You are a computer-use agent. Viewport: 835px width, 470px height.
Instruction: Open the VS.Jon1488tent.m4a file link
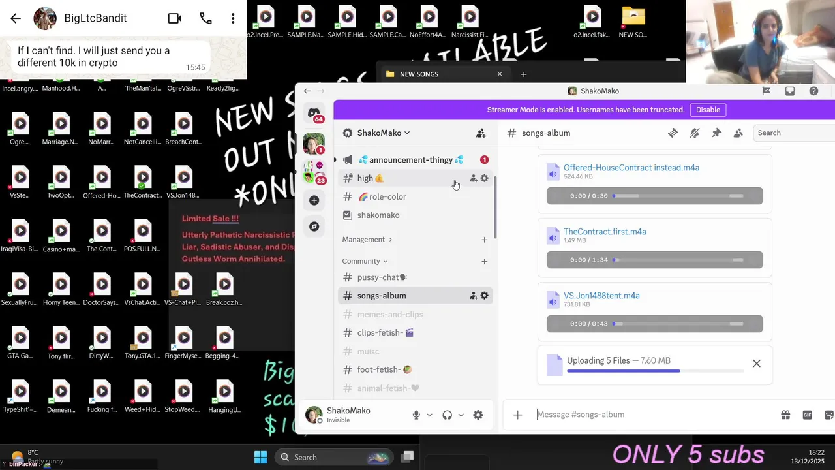point(601,296)
